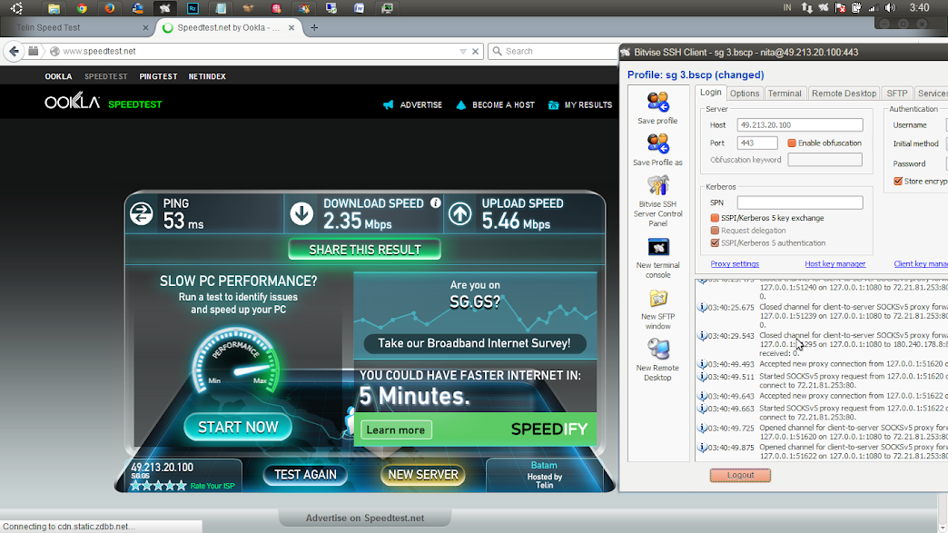Click the site identity globe icon
The image size is (948, 533).
[x=54, y=52]
